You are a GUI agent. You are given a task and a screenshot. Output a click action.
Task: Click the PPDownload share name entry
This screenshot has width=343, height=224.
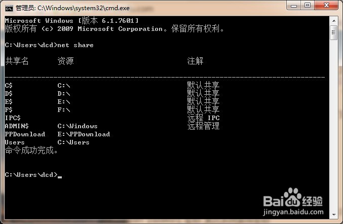tap(25, 134)
